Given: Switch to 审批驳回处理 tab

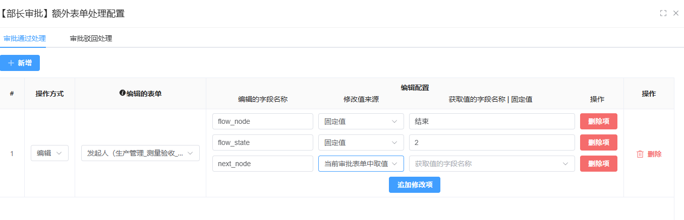Looking at the screenshot, I should 91,39.
